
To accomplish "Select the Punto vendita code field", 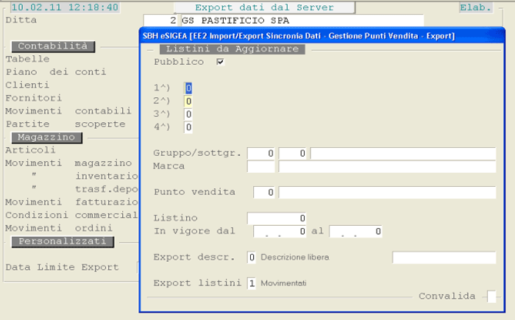I will [x=264, y=192].
